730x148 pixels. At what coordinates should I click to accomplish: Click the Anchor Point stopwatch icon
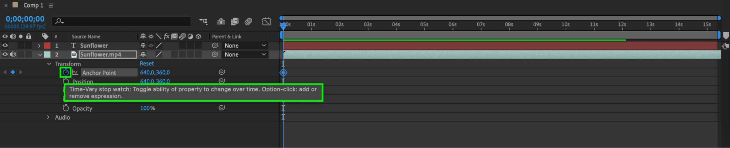(65, 72)
